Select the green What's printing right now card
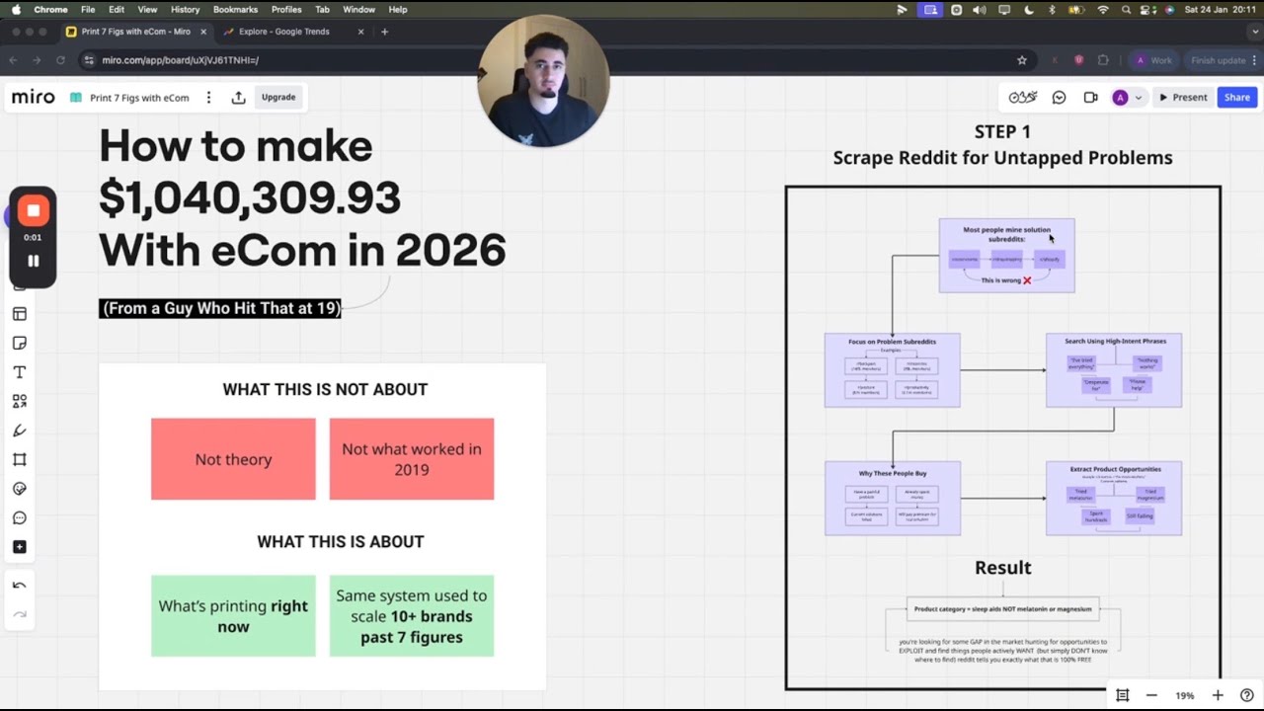1264x711 pixels. [233, 616]
